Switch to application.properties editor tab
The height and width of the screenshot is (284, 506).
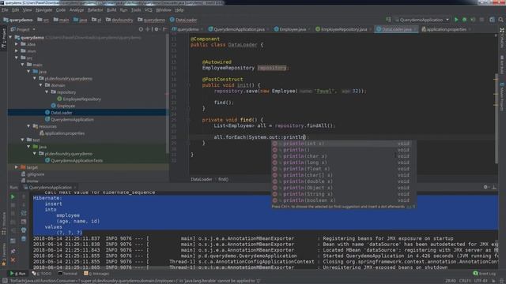(447, 29)
